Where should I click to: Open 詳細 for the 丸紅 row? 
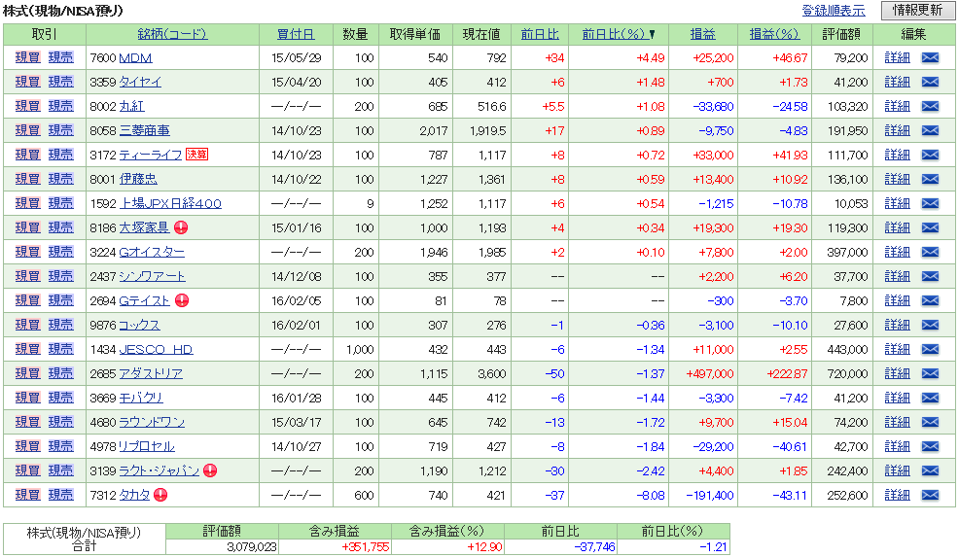(x=897, y=106)
